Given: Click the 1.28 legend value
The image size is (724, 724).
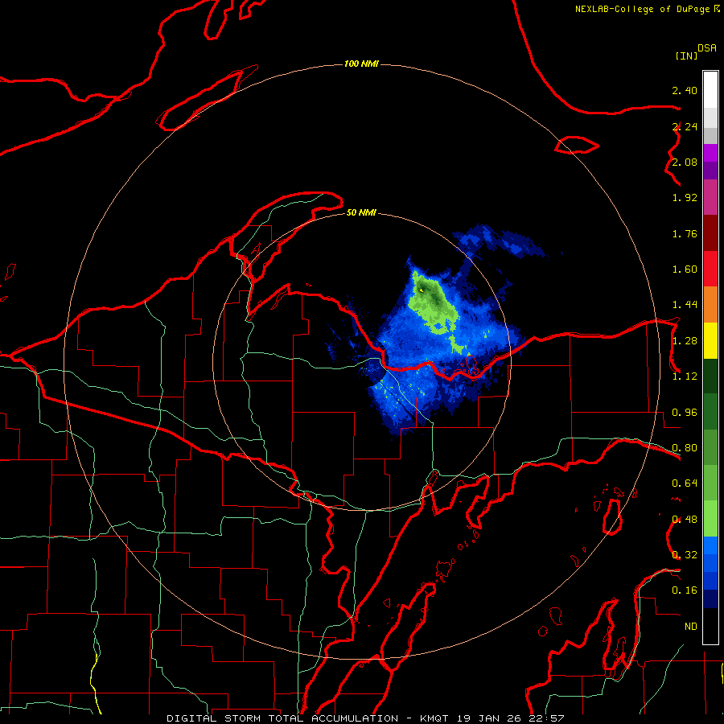Looking at the screenshot, I should tap(685, 341).
